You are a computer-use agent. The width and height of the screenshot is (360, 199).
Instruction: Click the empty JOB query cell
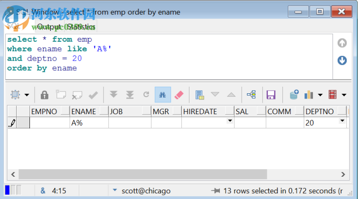point(130,123)
